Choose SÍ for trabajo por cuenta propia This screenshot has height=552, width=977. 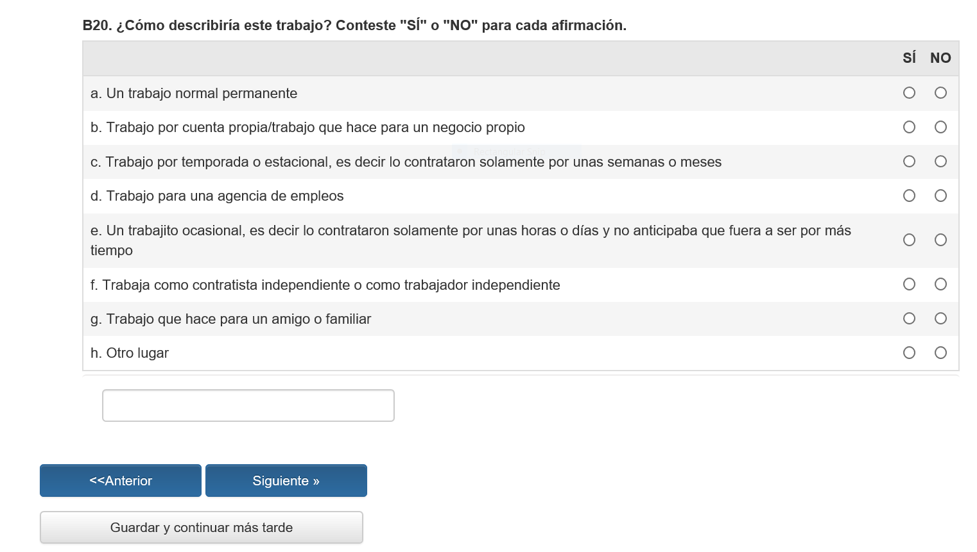(x=909, y=127)
